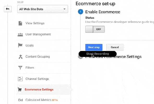Screen dimensions: 154x104
Task: Expand the Enhanced Ecommerce Settings step
Action: [x=113, y=57]
